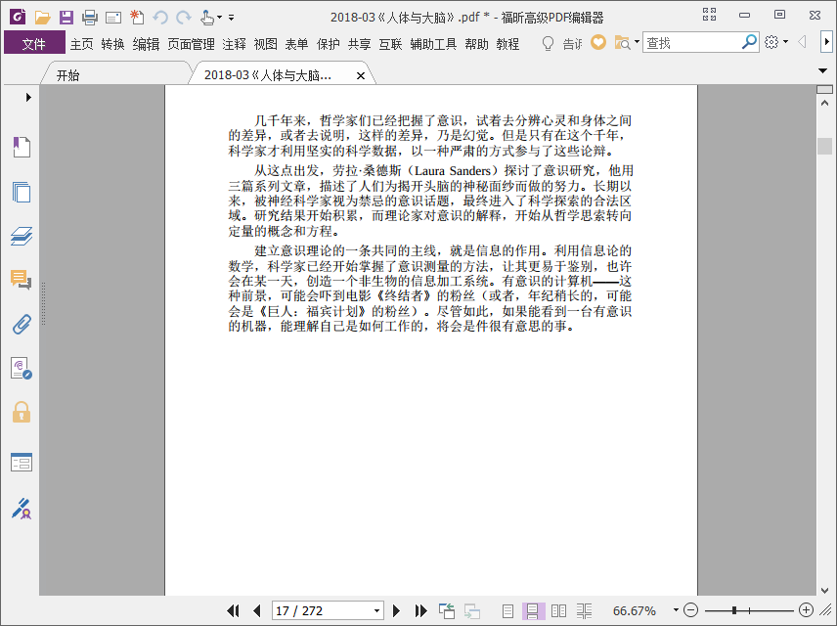Open the Security lock panel
Screen dimensions: 837x626
click(x=22, y=413)
